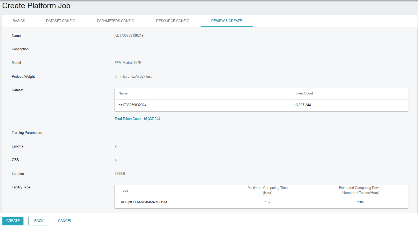Click token count cell 16,337,244 in table
The width and height of the screenshot is (418, 227).
click(302, 105)
